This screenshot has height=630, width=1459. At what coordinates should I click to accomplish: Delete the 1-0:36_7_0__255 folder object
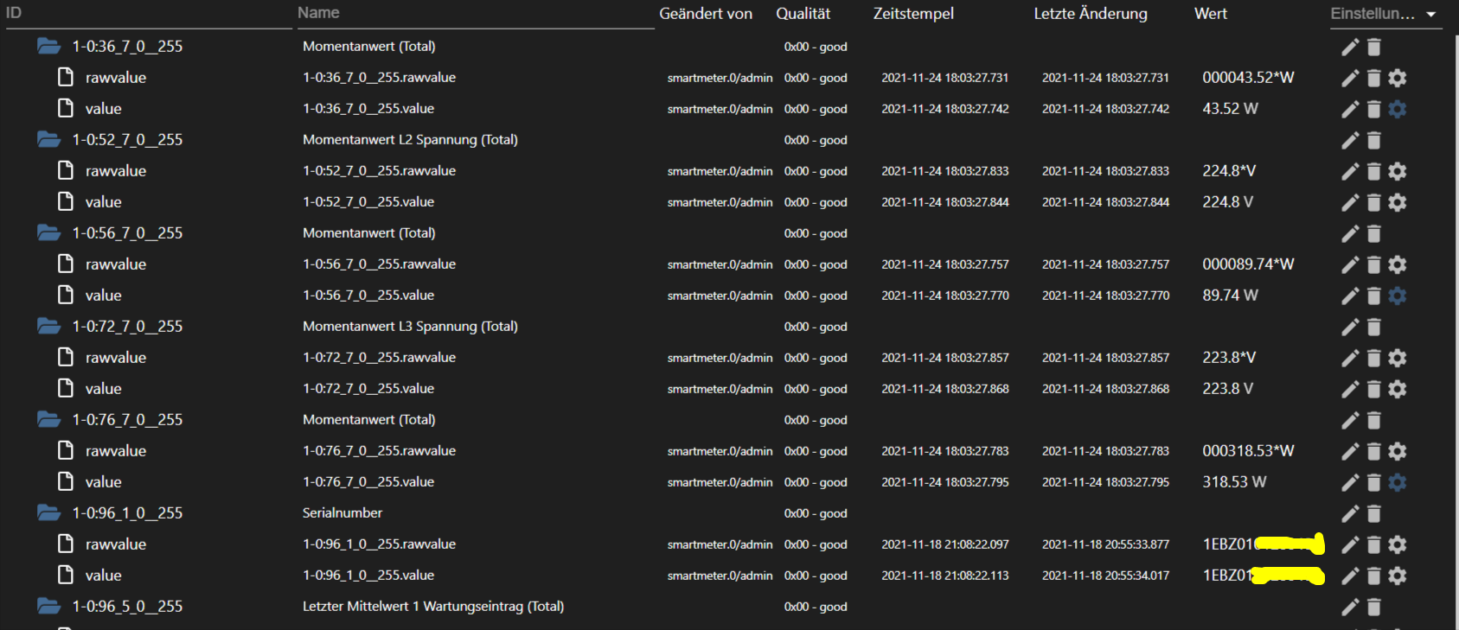1373,47
